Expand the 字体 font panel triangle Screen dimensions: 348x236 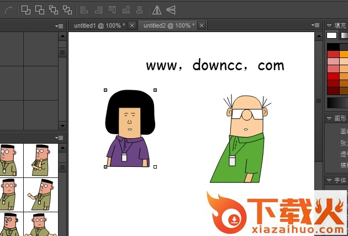(329, 180)
